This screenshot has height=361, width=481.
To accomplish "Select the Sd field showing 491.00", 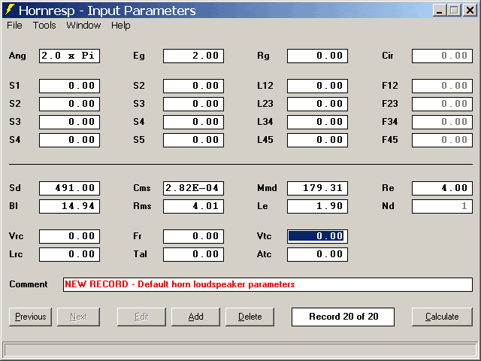I will 69,188.
